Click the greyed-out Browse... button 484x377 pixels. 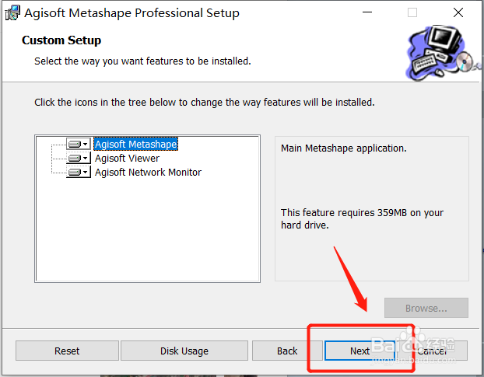pos(426,308)
